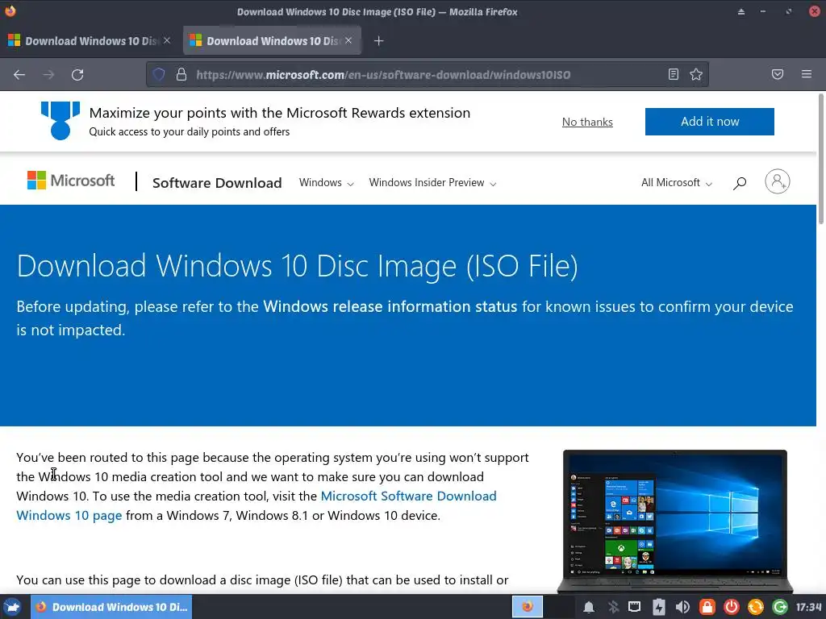Click the page vertical scrollbar thumb
Screen dimensions: 826x619
pos(820,159)
